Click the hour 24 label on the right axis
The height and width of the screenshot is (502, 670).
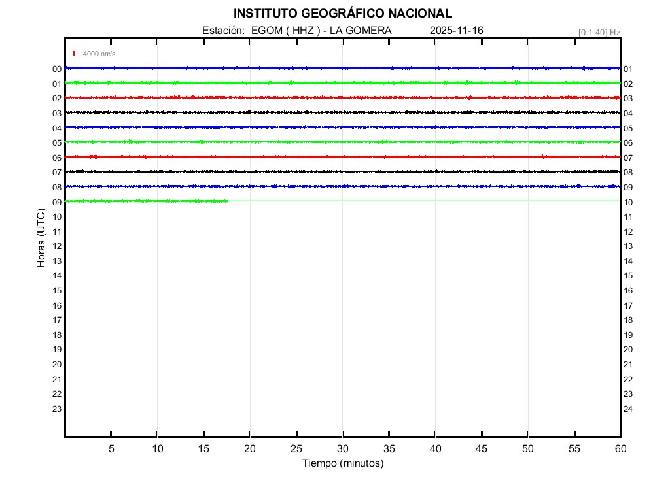pos(628,409)
